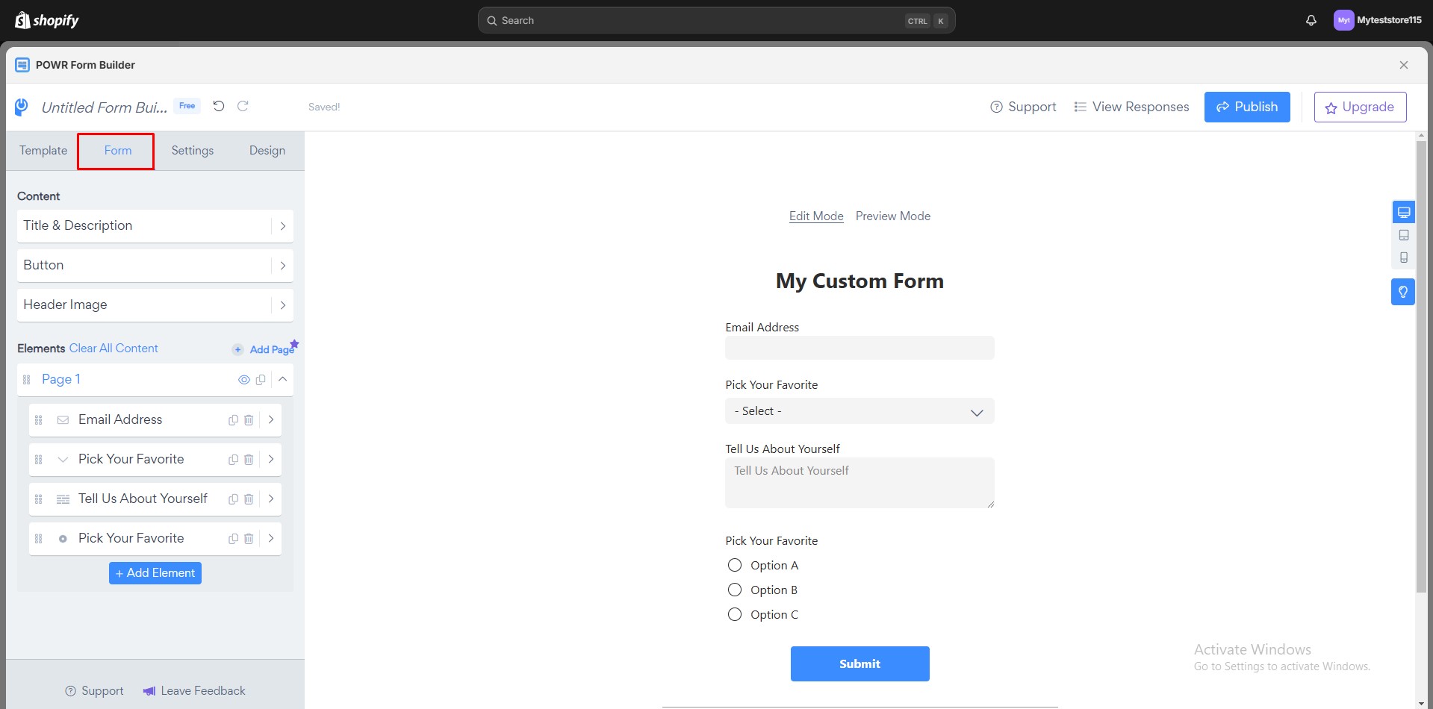Switch to tablet preview mode
Image resolution: width=1433 pixels, height=709 pixels.
pyautogui.click(x=1404, y=235)
